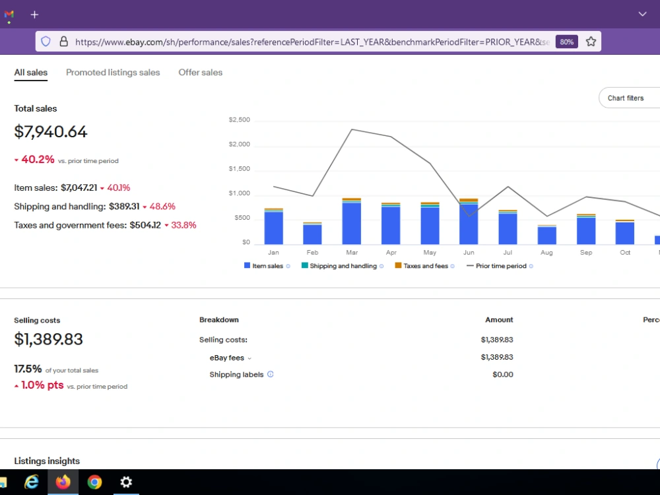Click the $1,389.83 selling costs total
660x495 pixels.
pos(48,339)
